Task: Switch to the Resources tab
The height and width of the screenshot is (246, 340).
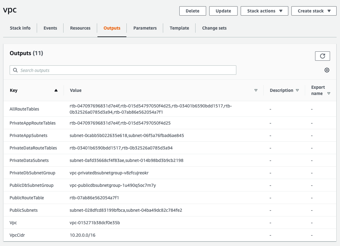Action: click(x=80, y=28)
